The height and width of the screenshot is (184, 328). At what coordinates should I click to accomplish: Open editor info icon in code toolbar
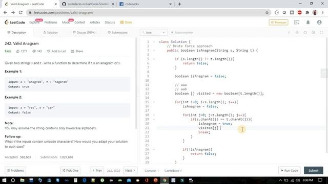click(x=289, y=33)
